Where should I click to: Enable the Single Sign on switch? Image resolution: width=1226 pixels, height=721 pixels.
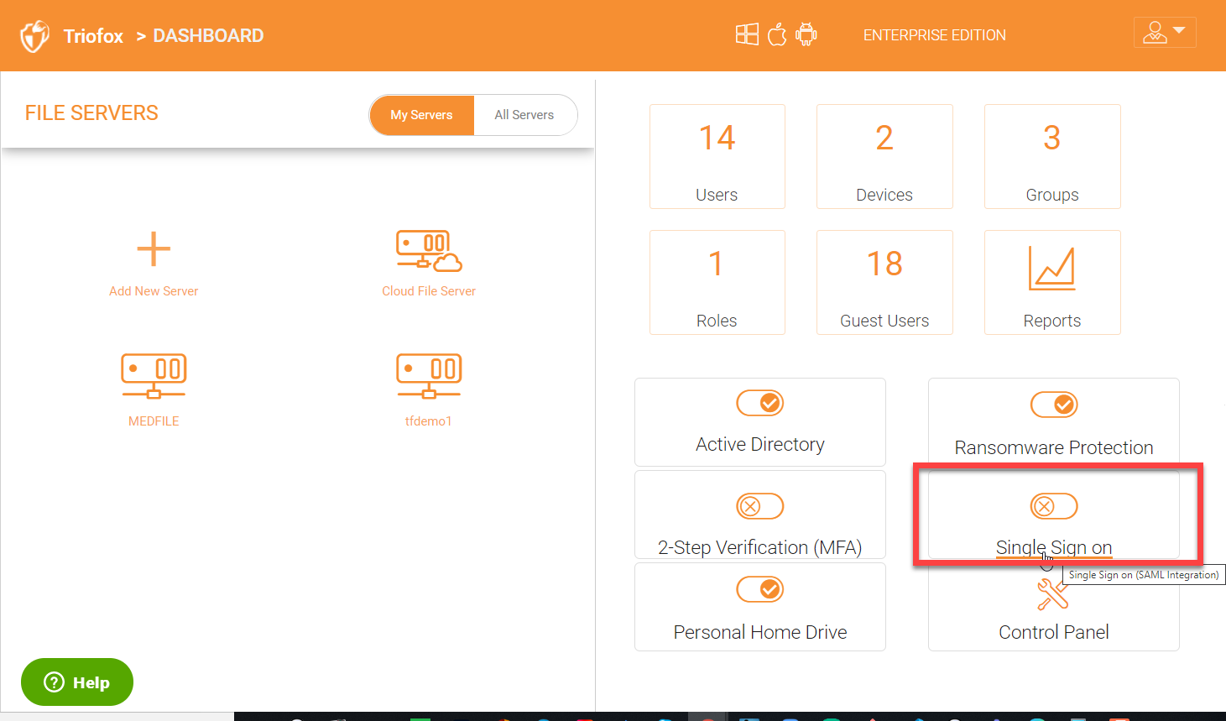click(1054, 506)
